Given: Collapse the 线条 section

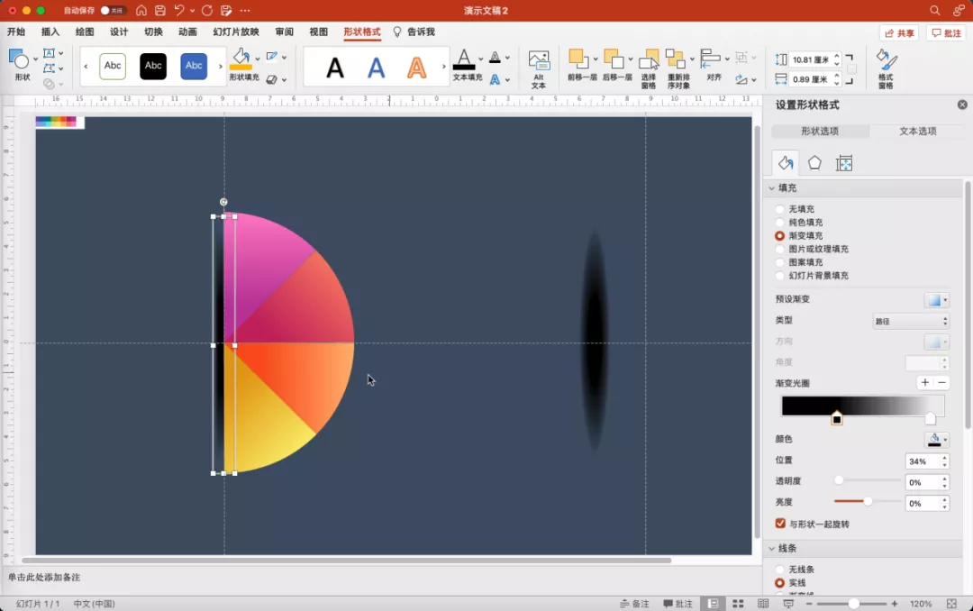Looking at the screenshot, I should (772, 548).
